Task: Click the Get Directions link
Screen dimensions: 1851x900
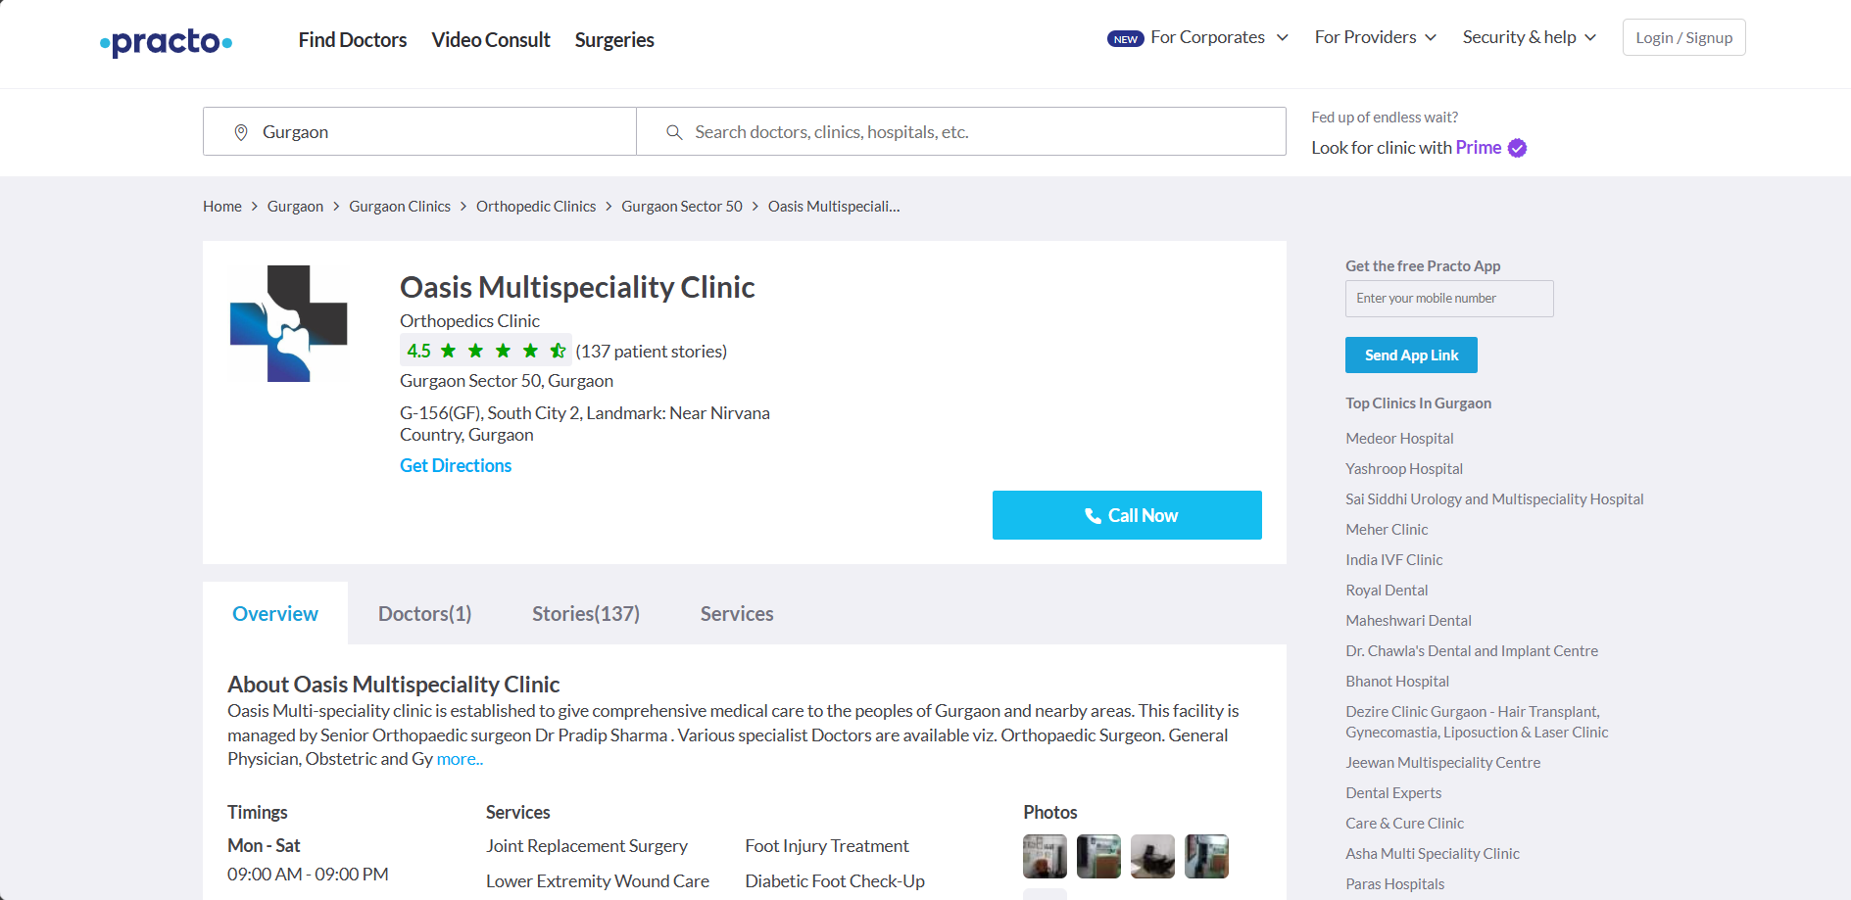Action: (x=456, y=465)
